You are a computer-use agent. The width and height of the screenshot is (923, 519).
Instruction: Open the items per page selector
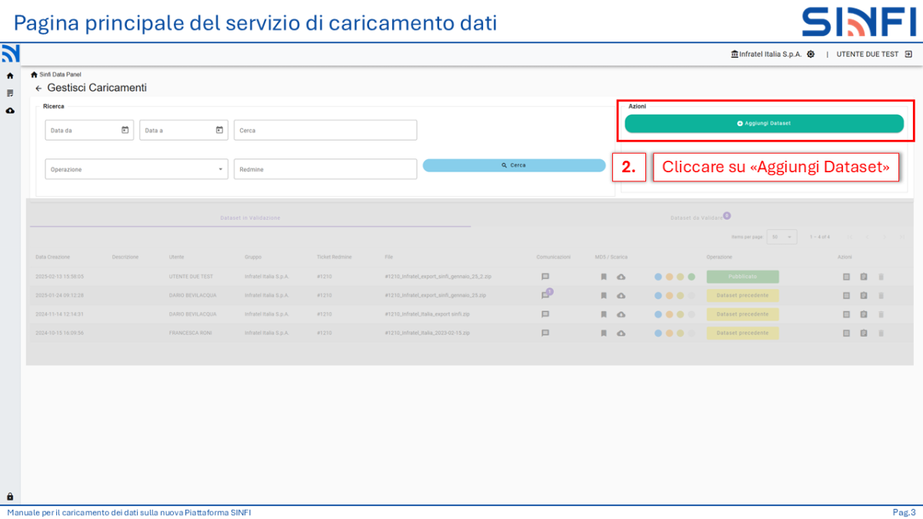click(781, 237)
